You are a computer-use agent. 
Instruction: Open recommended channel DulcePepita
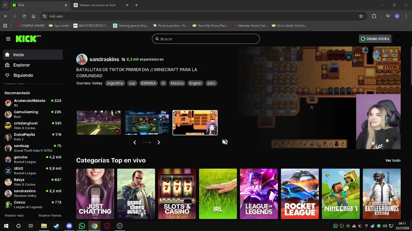[33, 137]
